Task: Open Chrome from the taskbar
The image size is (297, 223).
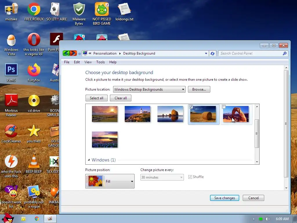Action: click(x=37, y=219)
